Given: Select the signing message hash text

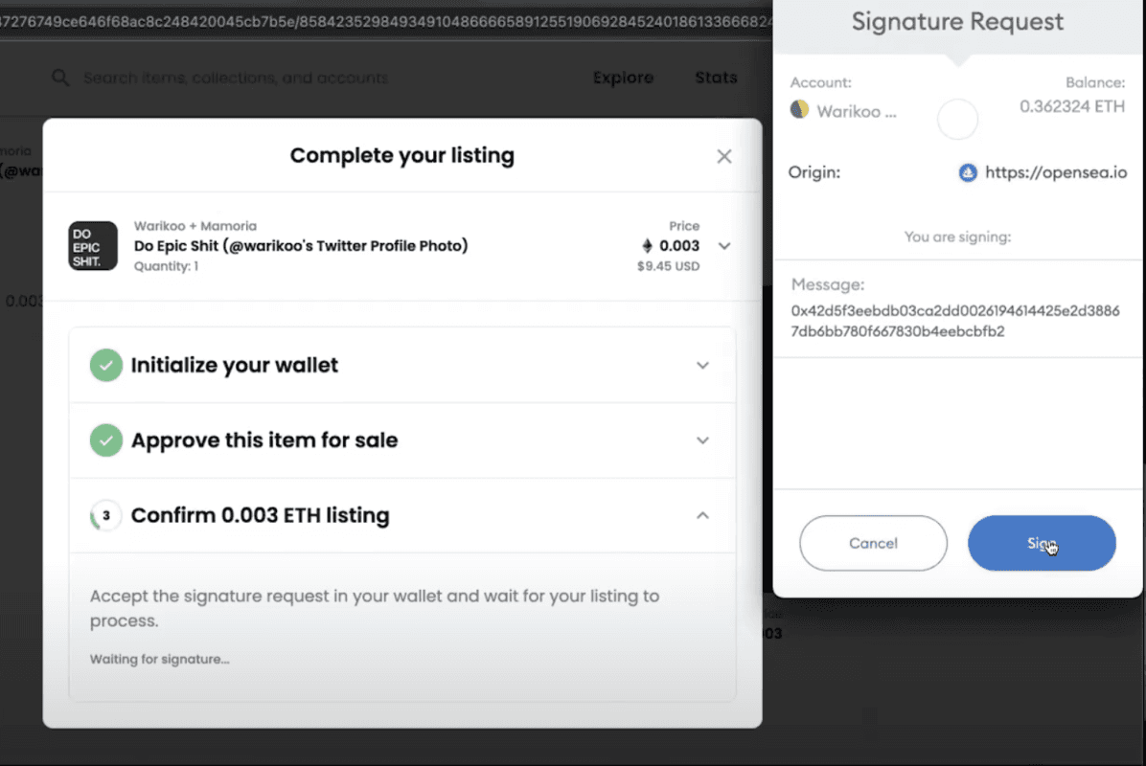Looking at the screenshot, I should 957,322.
